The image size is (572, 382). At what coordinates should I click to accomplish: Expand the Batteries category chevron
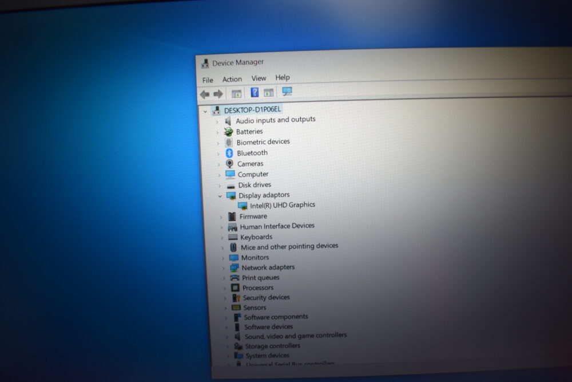[x=218, y=132]
